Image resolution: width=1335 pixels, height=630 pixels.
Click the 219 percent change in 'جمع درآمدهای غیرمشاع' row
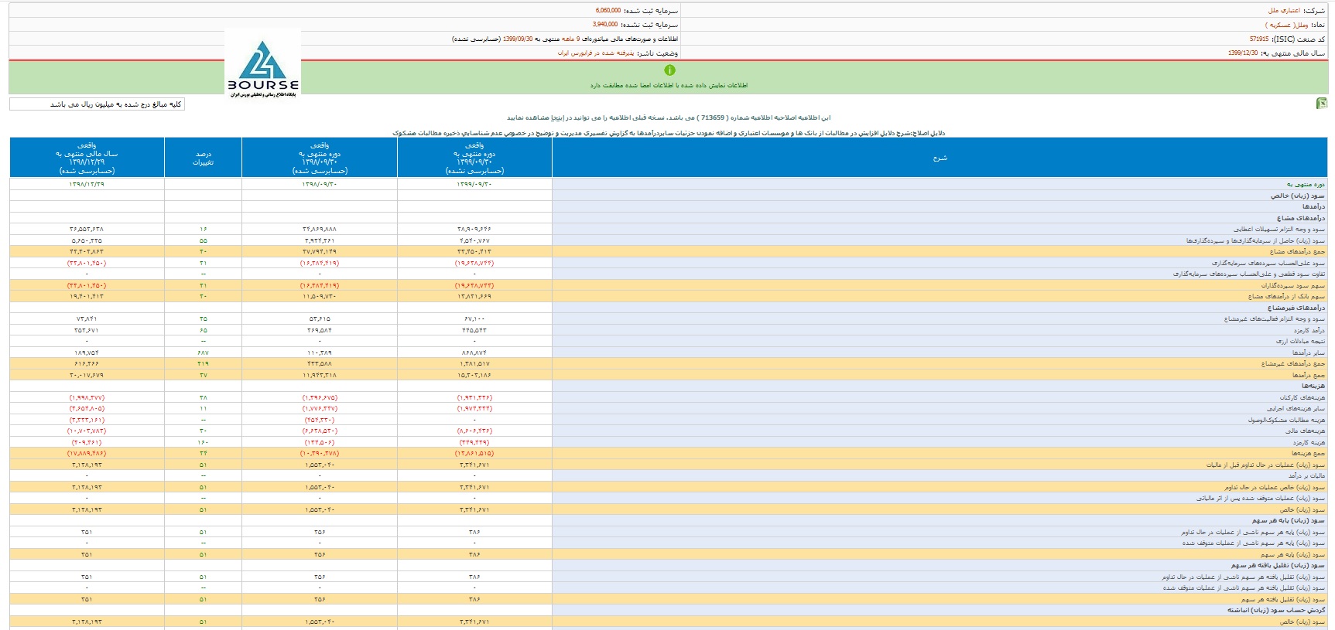coord(203,364)
